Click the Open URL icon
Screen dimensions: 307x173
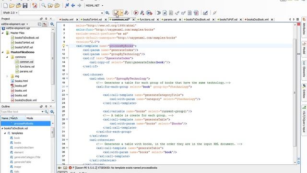(x=18, y=5)
